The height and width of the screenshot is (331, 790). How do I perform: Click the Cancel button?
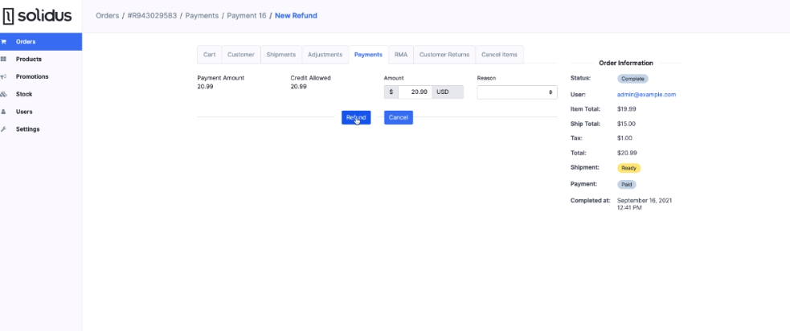tap(399, 117)
